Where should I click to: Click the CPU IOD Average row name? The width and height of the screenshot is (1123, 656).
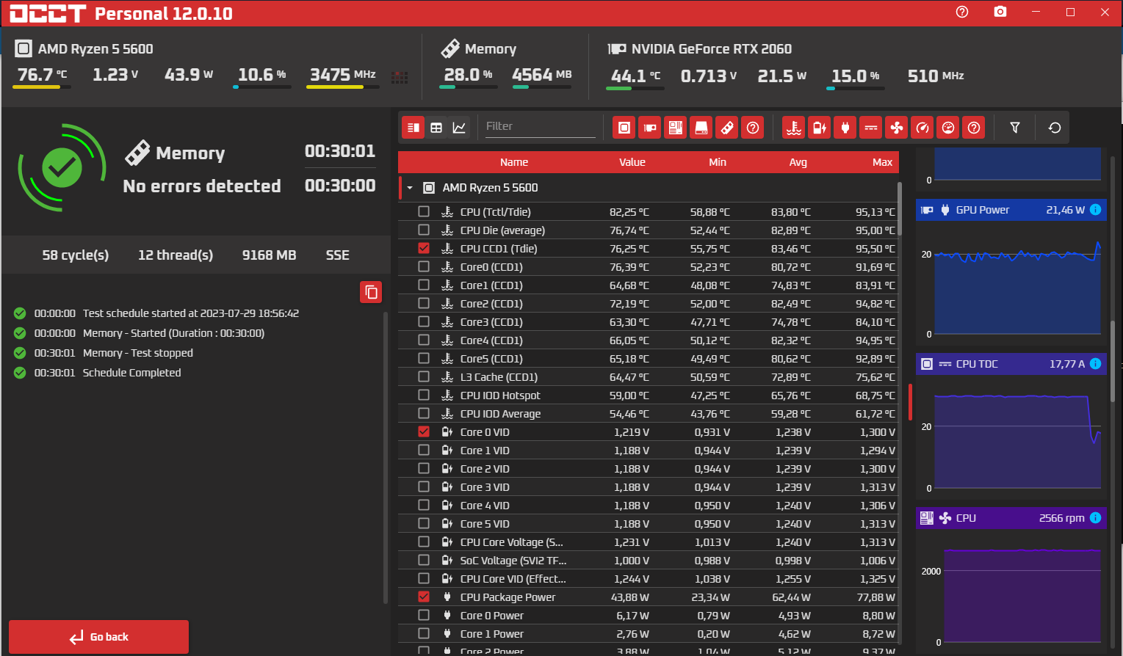(500, 414)
